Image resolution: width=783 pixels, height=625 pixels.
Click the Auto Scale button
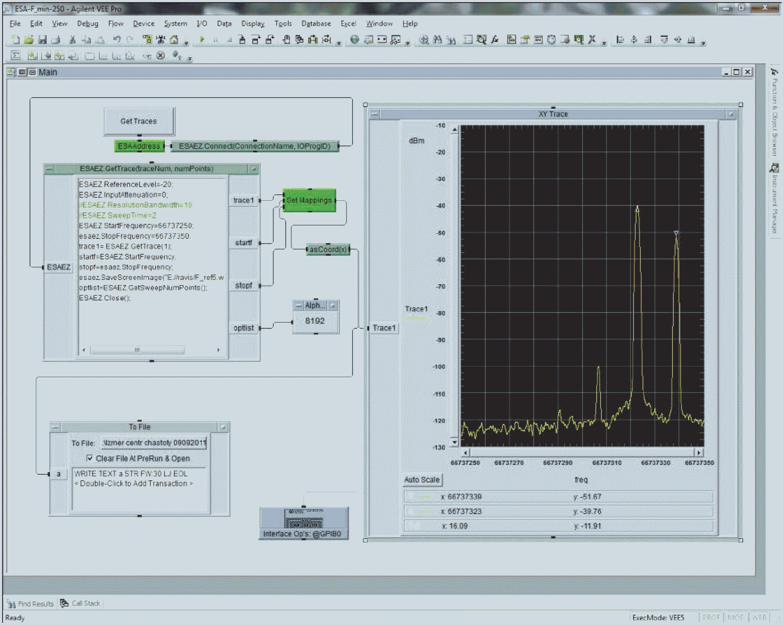(x=422, y=479)
